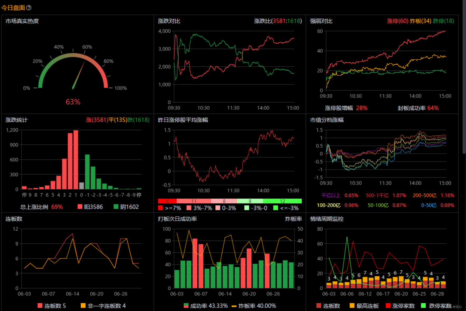This screenshot has width=466, height=311.
Task: Click the 今日盘面 heading
Action: [x=13, y=8]
